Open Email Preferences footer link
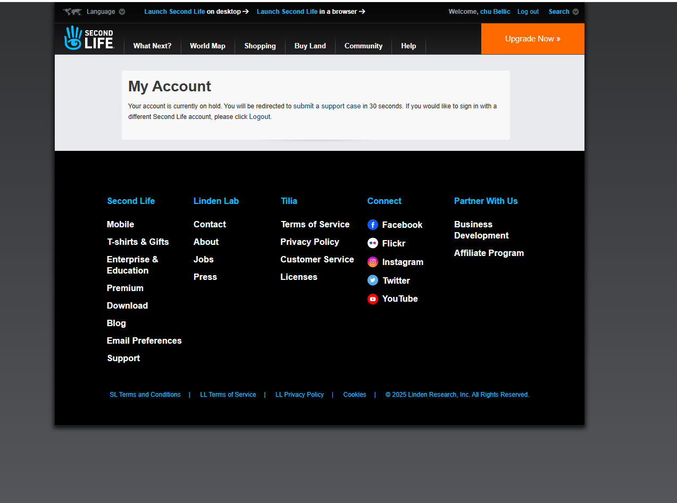677x503 pixels. 144,341
